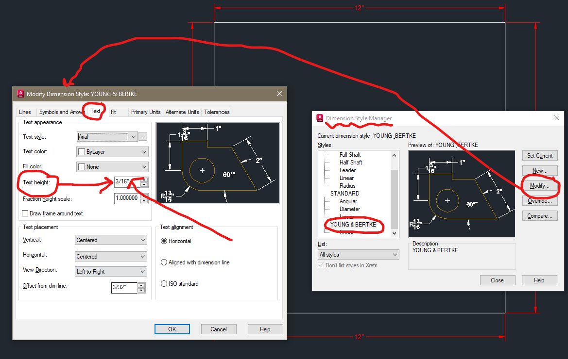This screenshot has width=568, height=359.
Task: Decrease Offset from dim line value
Action: pyautogui.click(x=141, y=290)
